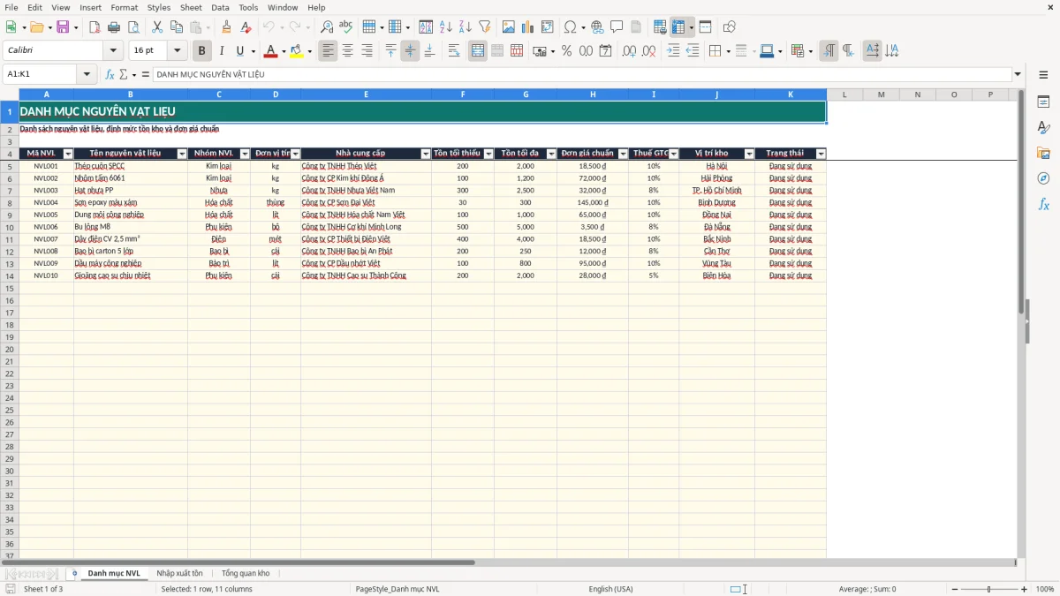Run the Spelling check icon
The height and width of the screenshot is (596, 1060).
tap(345, 27)
